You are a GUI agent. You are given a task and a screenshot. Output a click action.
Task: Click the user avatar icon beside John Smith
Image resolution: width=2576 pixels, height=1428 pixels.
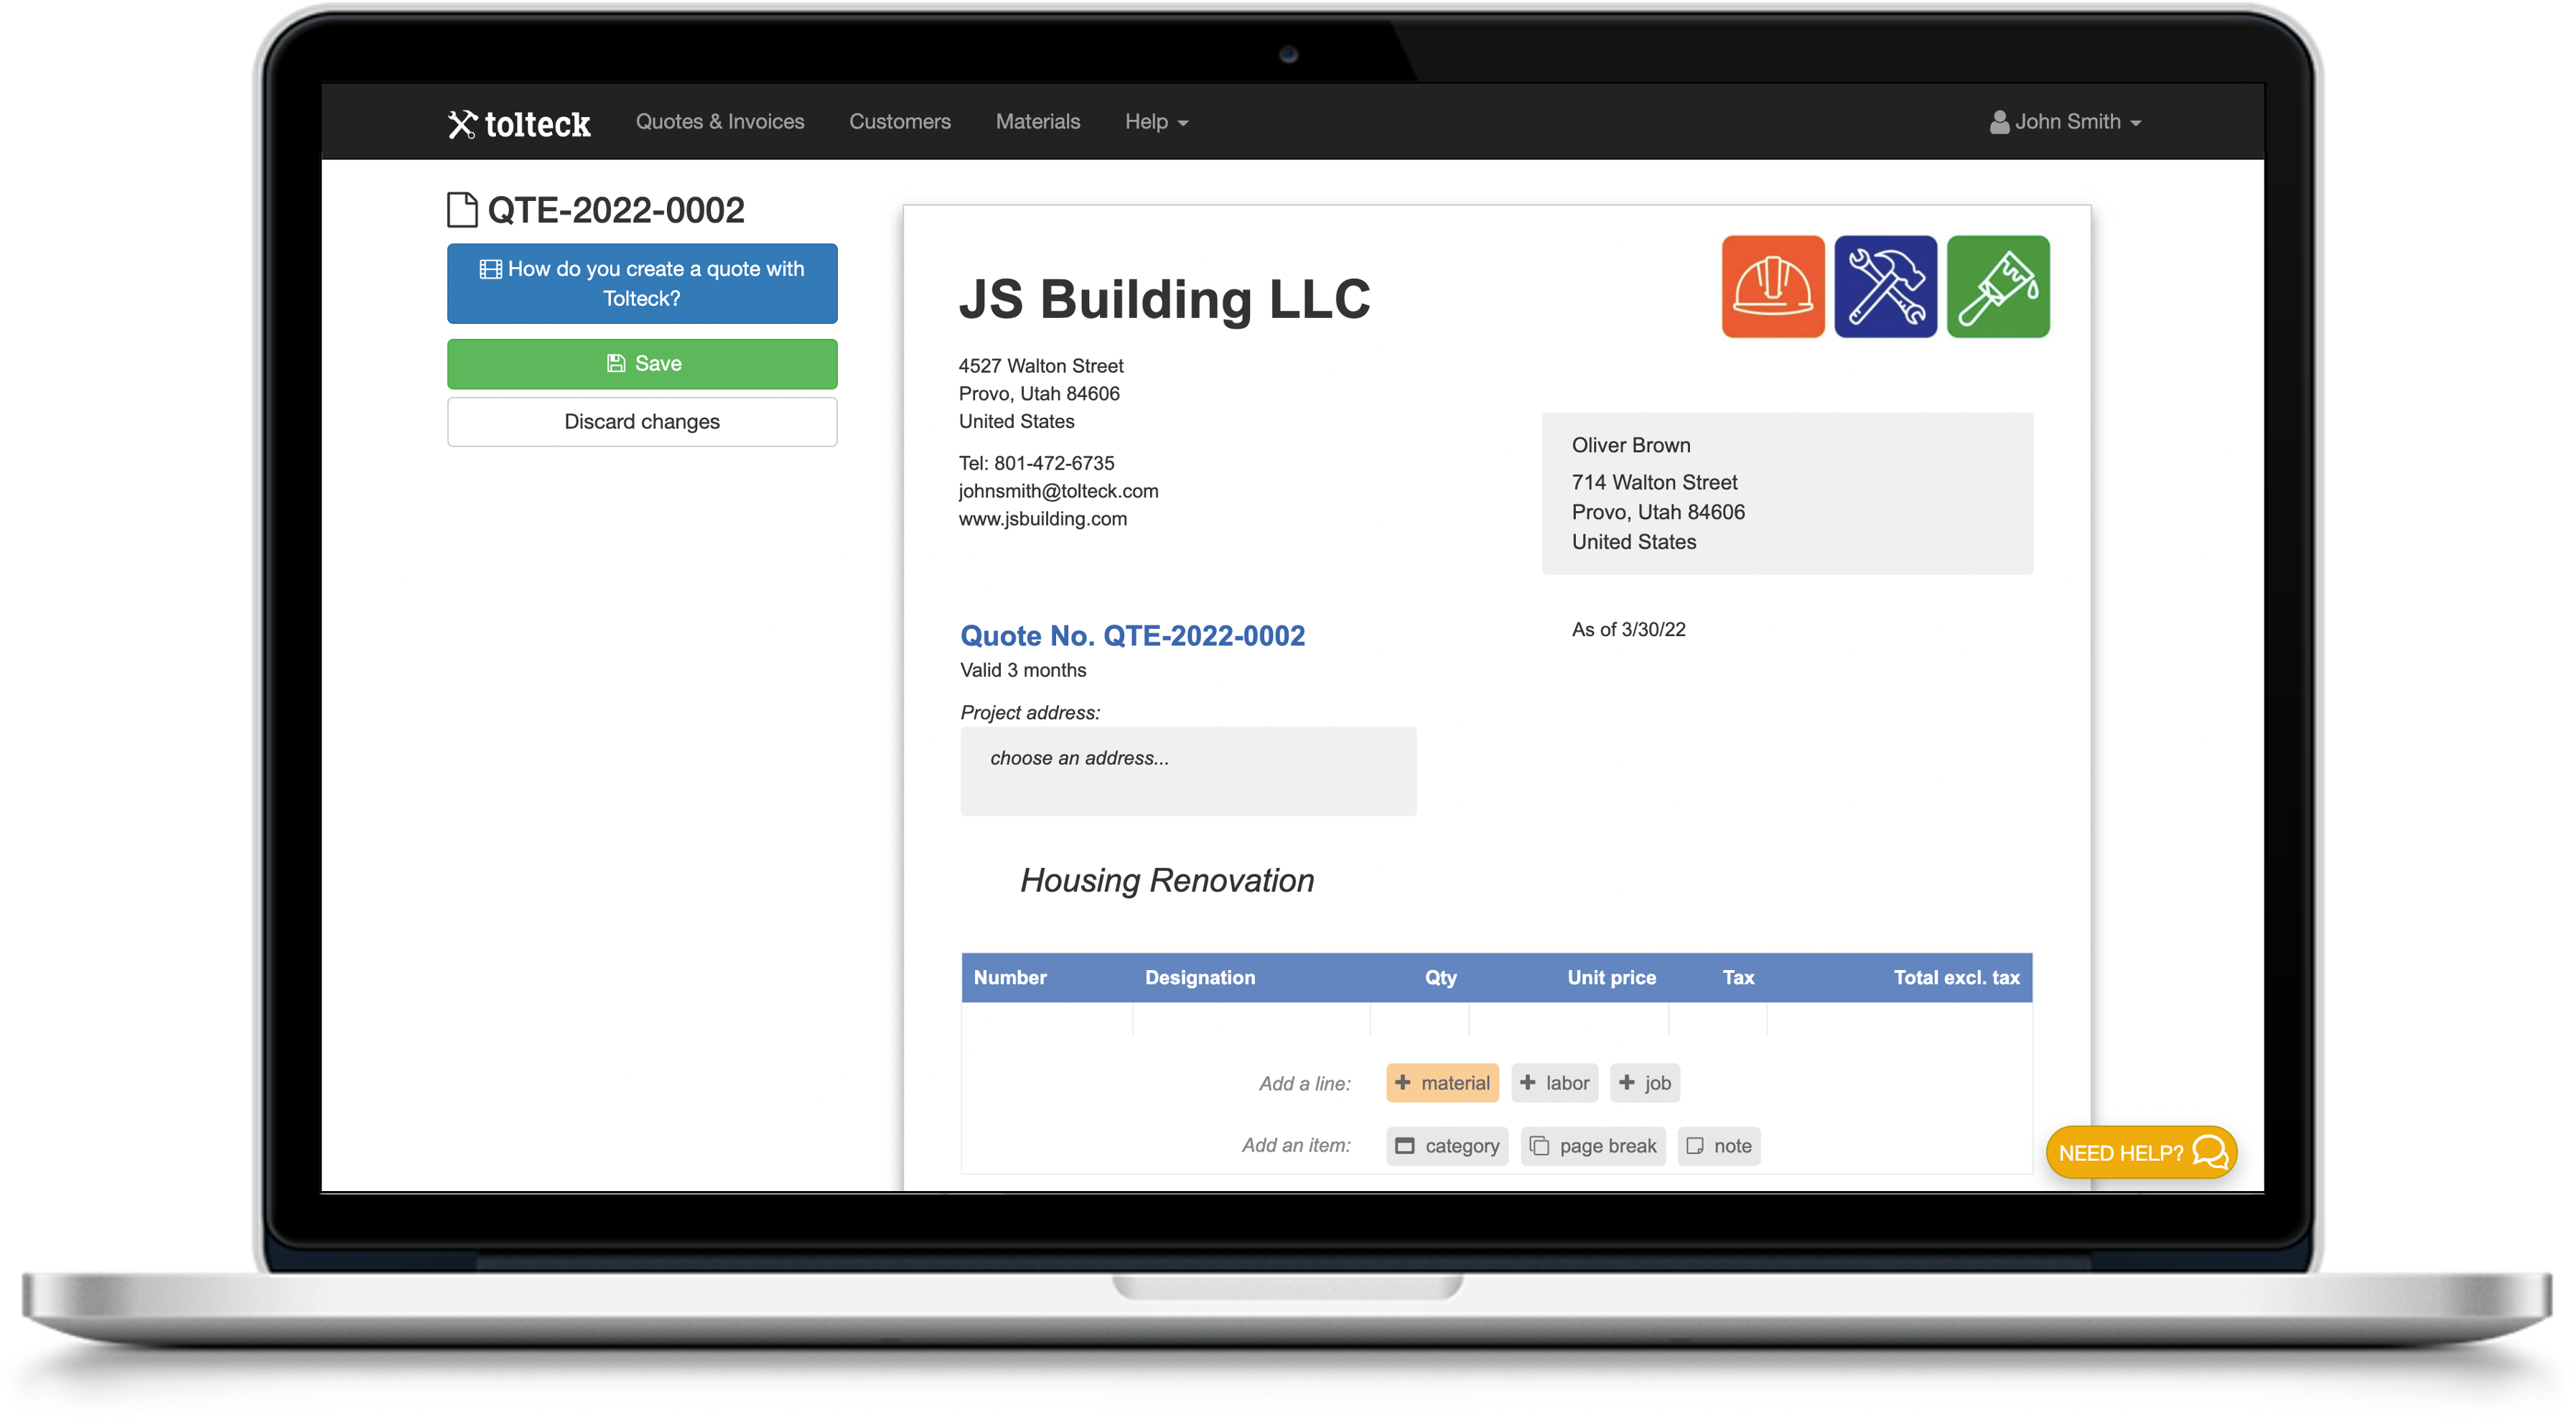pyautogui.click(x=1999, y=122)
